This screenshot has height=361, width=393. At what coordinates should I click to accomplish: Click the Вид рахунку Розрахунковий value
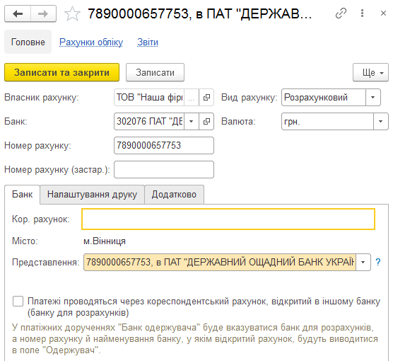324,98
